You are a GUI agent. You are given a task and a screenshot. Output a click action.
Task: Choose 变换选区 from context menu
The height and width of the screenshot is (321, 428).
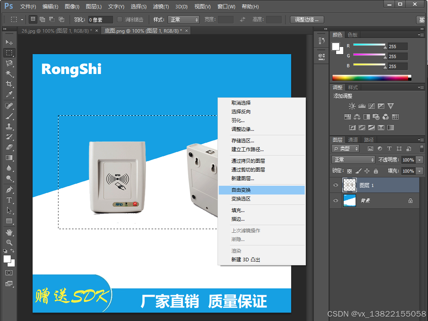point(262,199)
